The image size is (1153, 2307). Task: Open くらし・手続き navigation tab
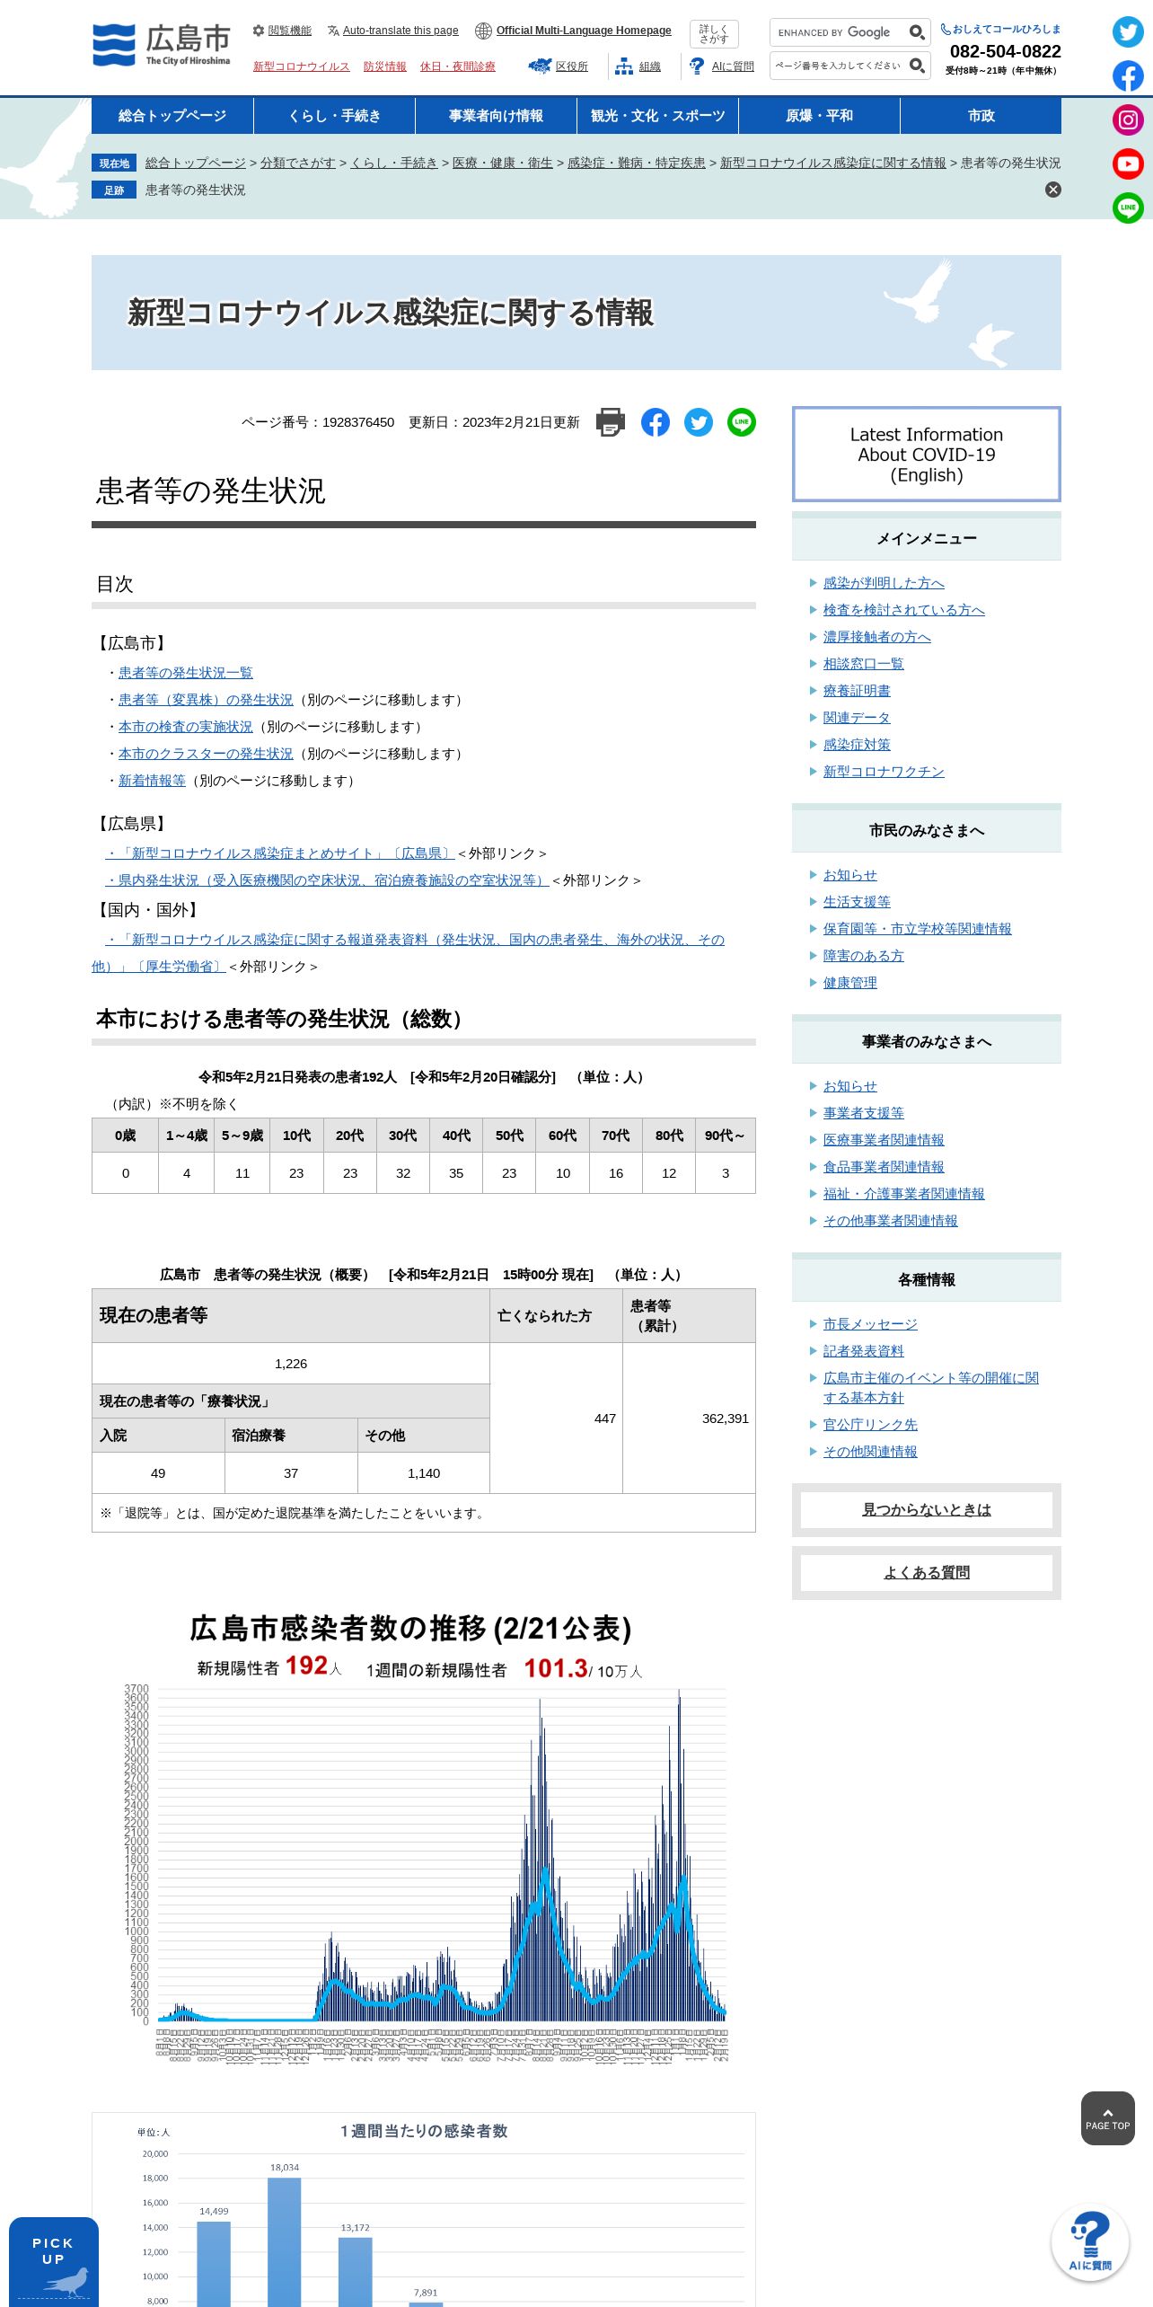pyautogui.click(x=334, y=116)
